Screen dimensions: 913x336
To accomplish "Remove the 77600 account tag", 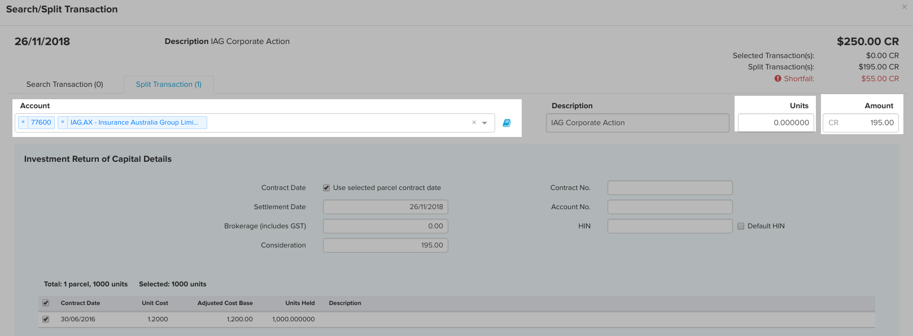I will click(23, 122).
